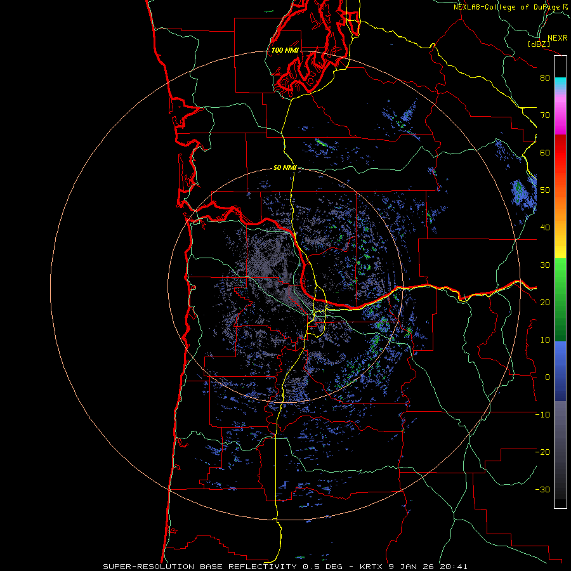
Task: Click the 40 value on dBZ scale
Action: click(545, 228)
